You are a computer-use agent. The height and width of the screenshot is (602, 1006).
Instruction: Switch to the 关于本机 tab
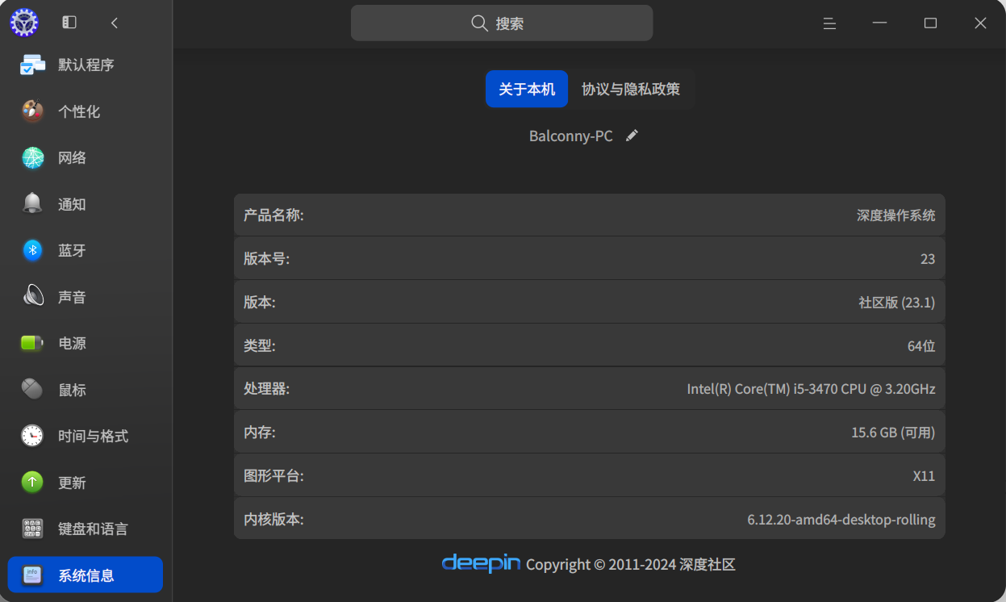tap(527, 89)
